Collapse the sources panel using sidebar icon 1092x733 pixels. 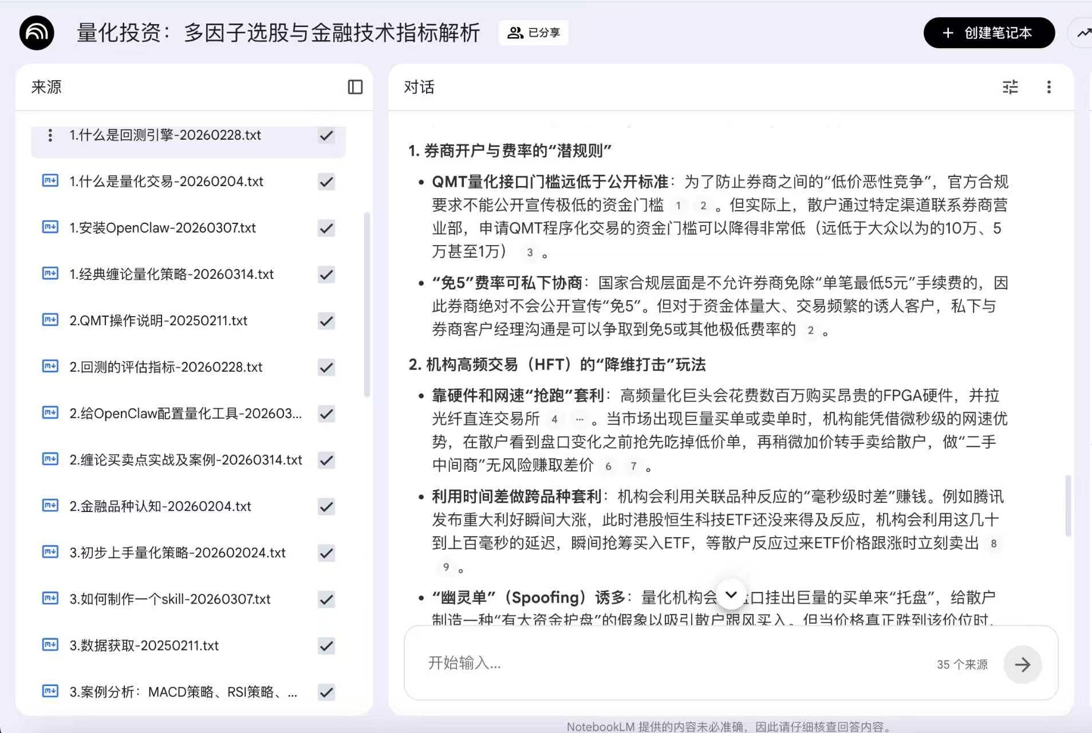pos(355,87)
